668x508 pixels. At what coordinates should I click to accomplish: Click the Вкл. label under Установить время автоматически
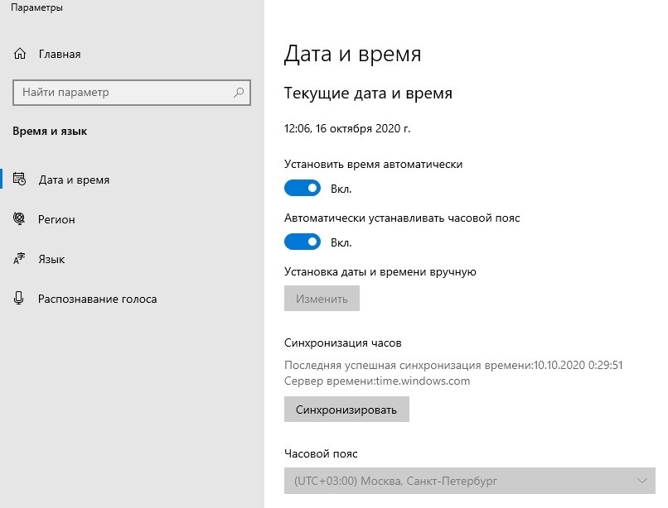(341, 189)
